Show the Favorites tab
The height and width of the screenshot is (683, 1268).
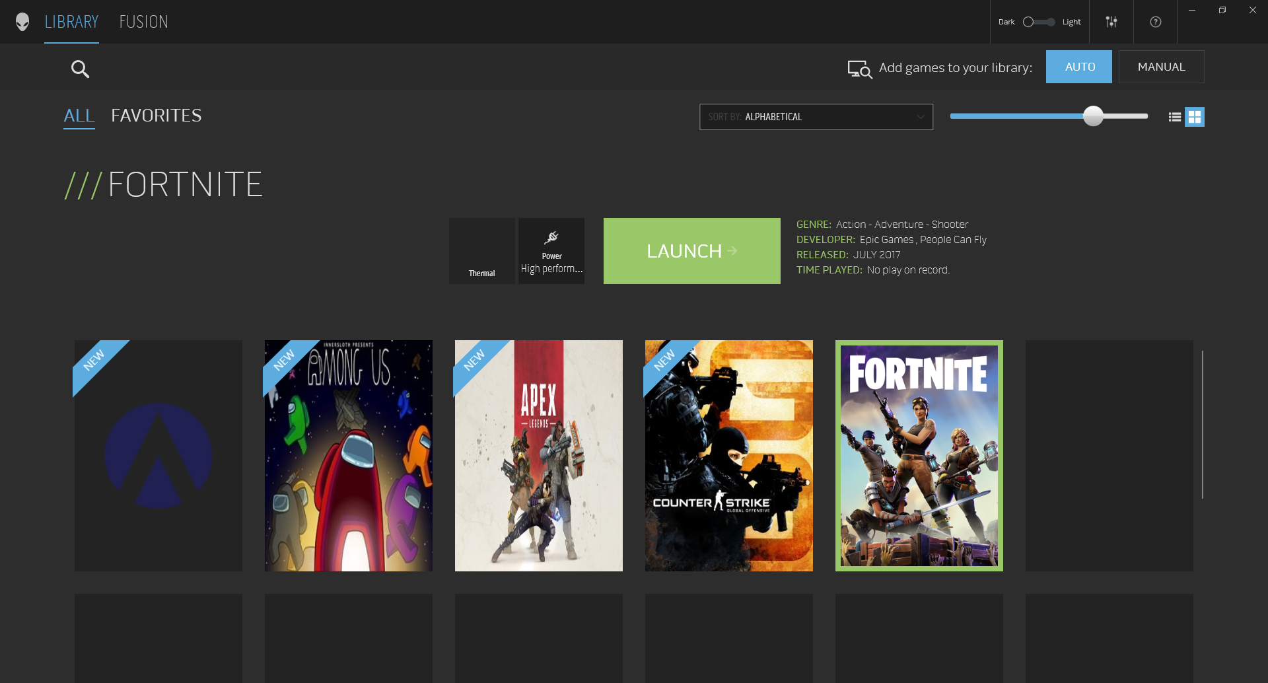tap(157, 116)
